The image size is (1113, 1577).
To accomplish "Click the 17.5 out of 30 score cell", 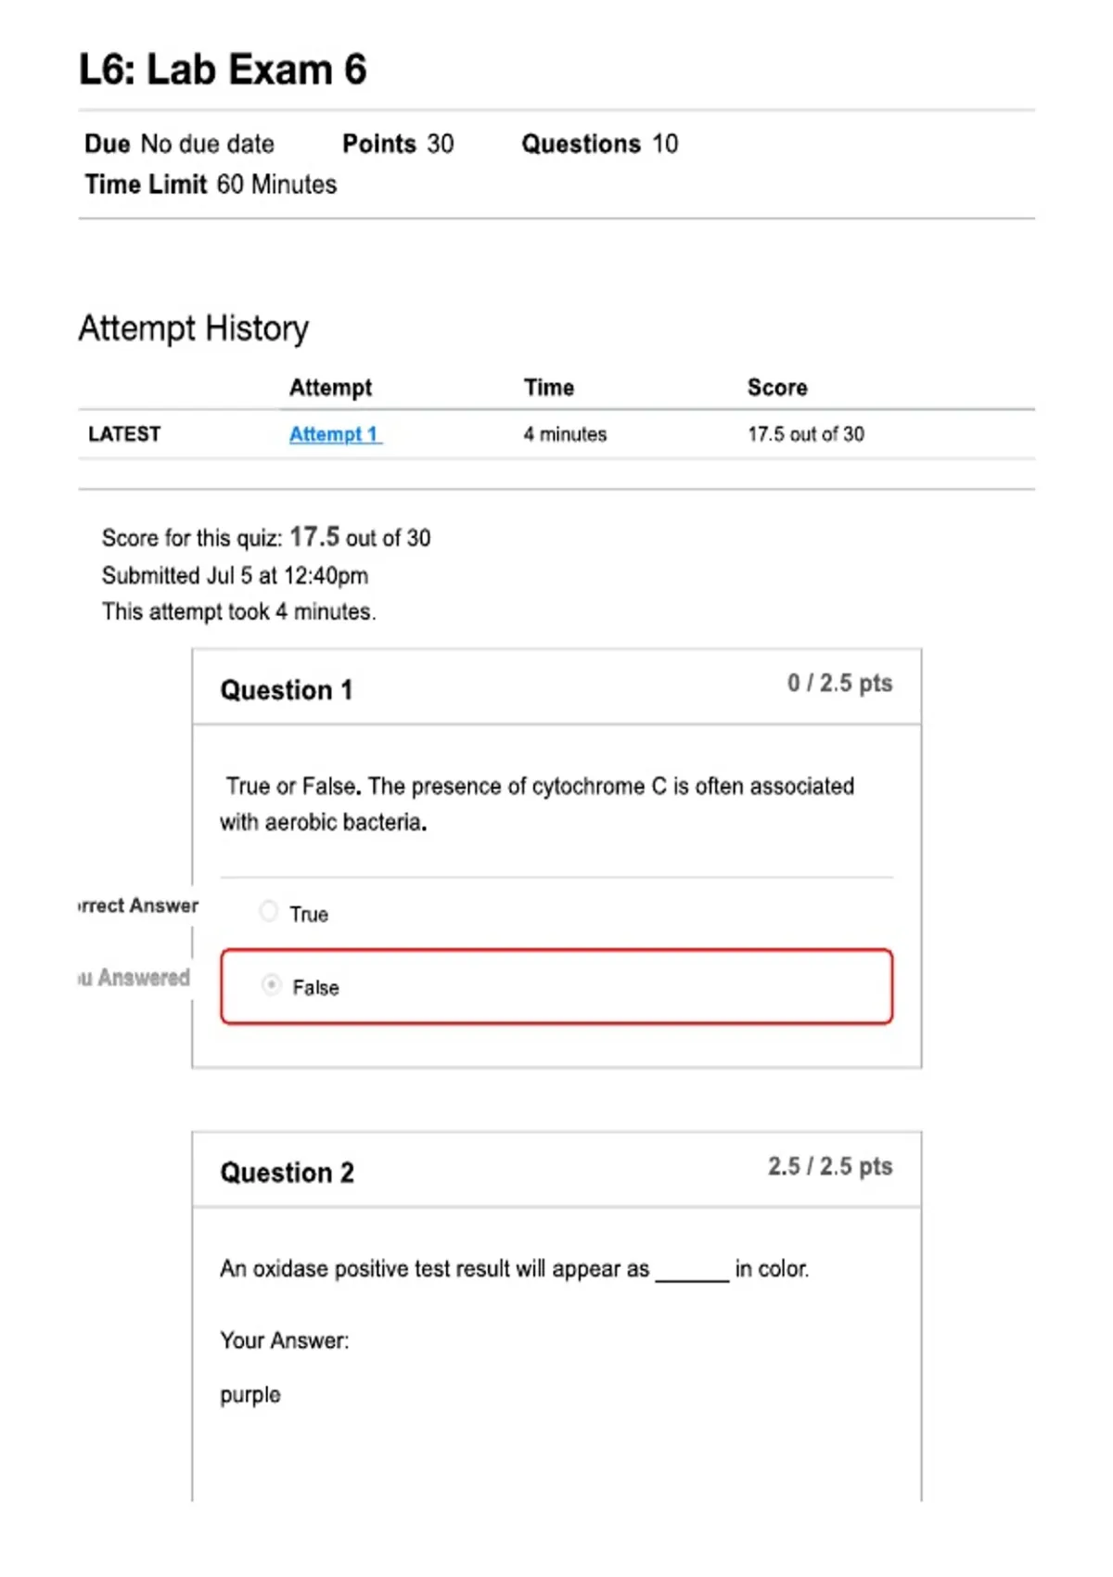I will [x=806, y=434].
